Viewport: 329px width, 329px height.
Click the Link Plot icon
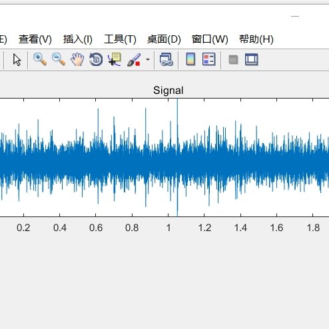coord(166,59)
